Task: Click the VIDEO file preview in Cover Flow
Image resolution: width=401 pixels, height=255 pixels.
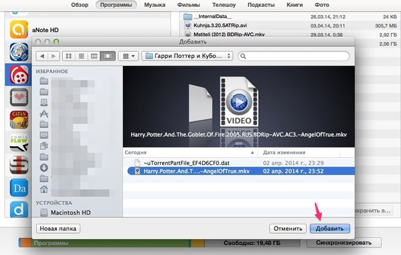Action: click(x=239, y=101)
